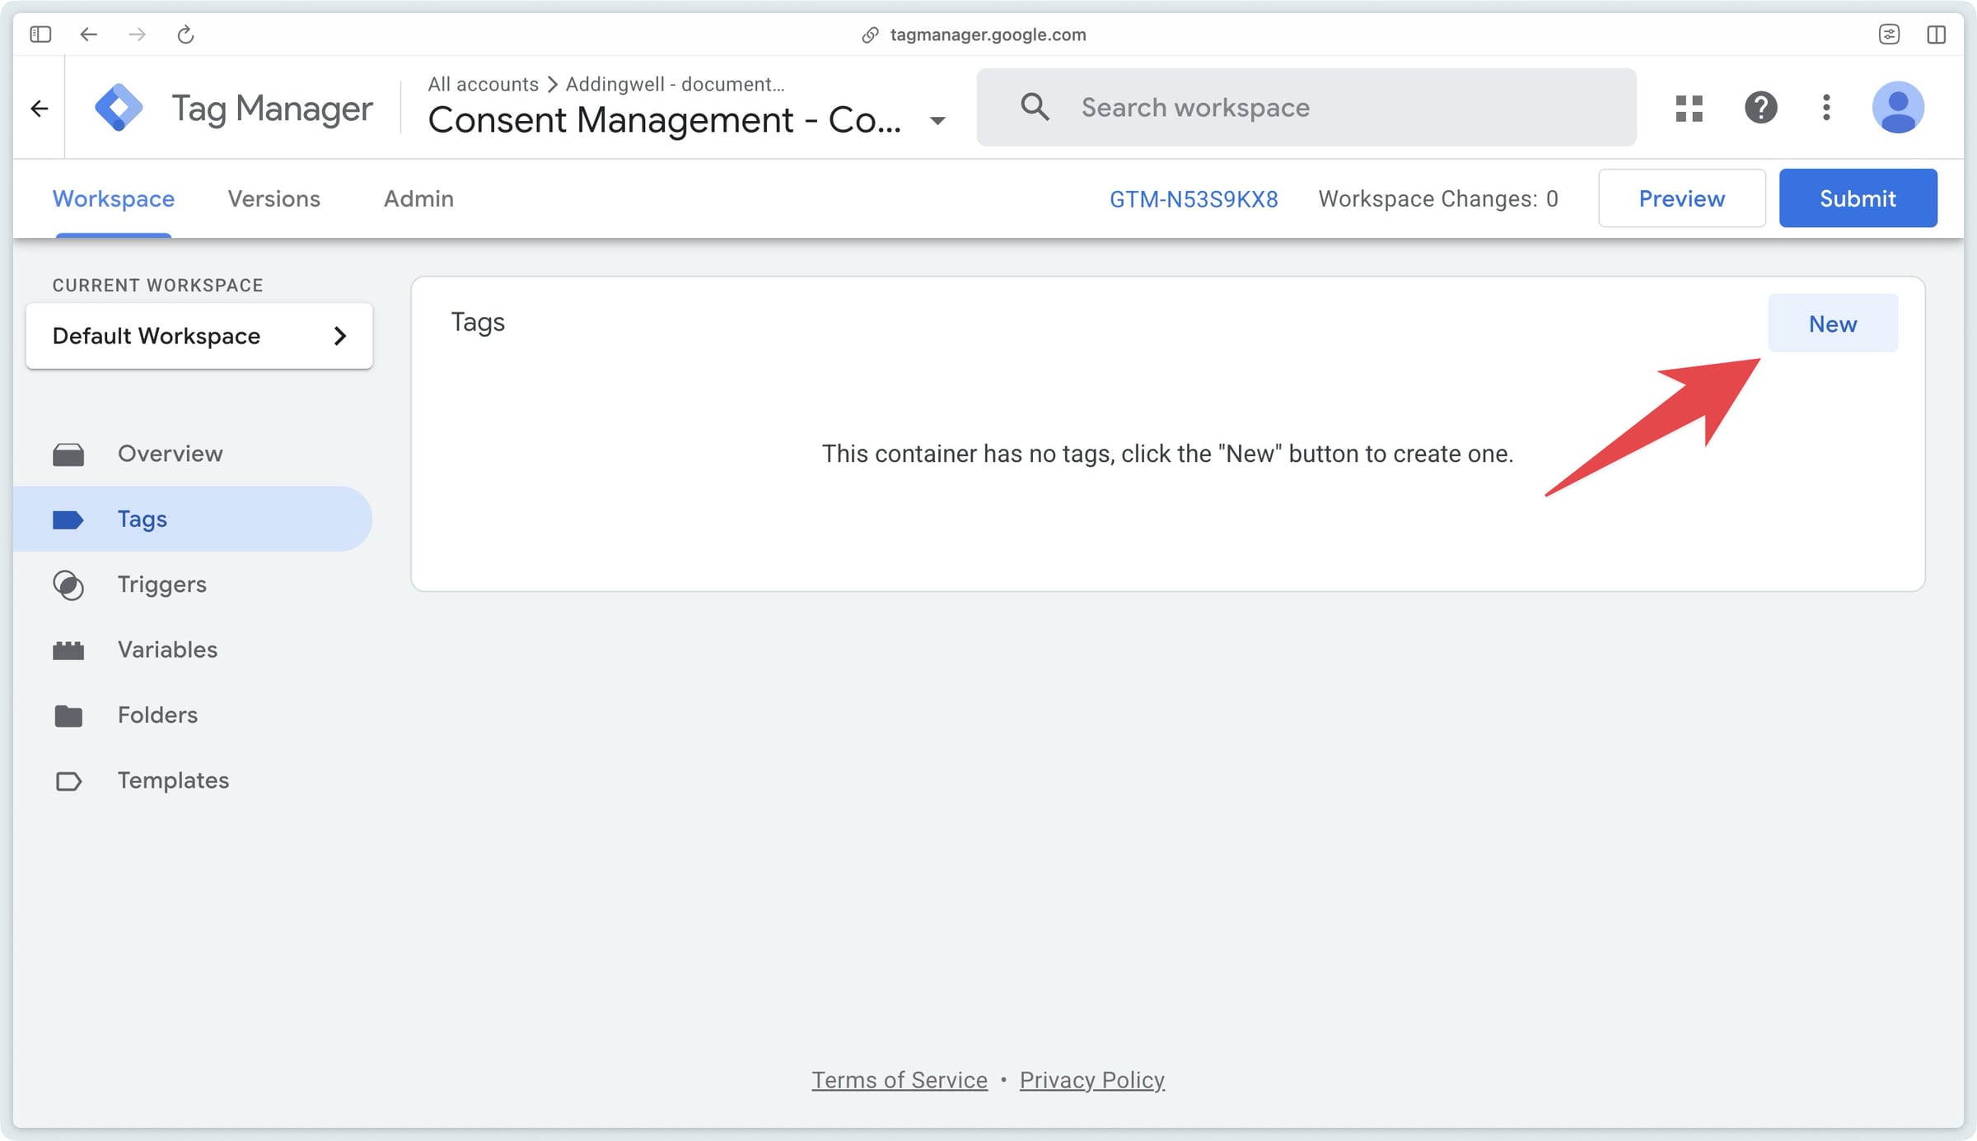This screenshot has height=1141, width=1977.
Task: Focus the Search workspace field
Action: [1306, 107]
